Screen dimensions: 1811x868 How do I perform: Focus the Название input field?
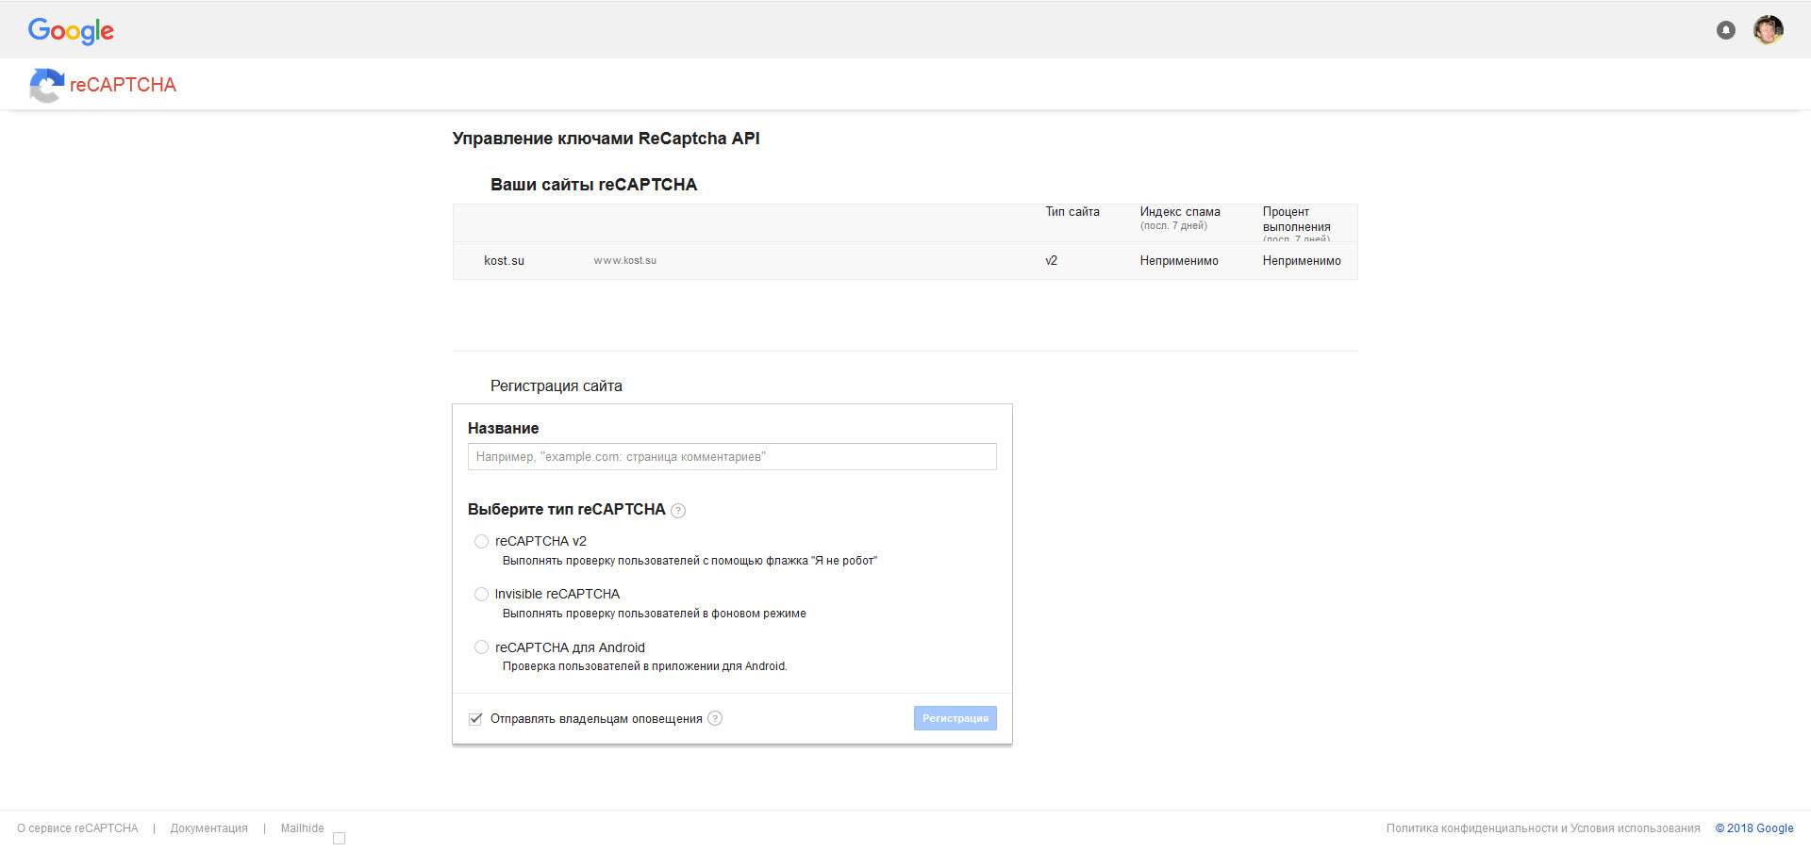(x=732, y=457)
